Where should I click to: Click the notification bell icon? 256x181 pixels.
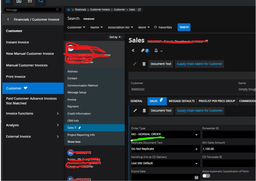[156, 51]
